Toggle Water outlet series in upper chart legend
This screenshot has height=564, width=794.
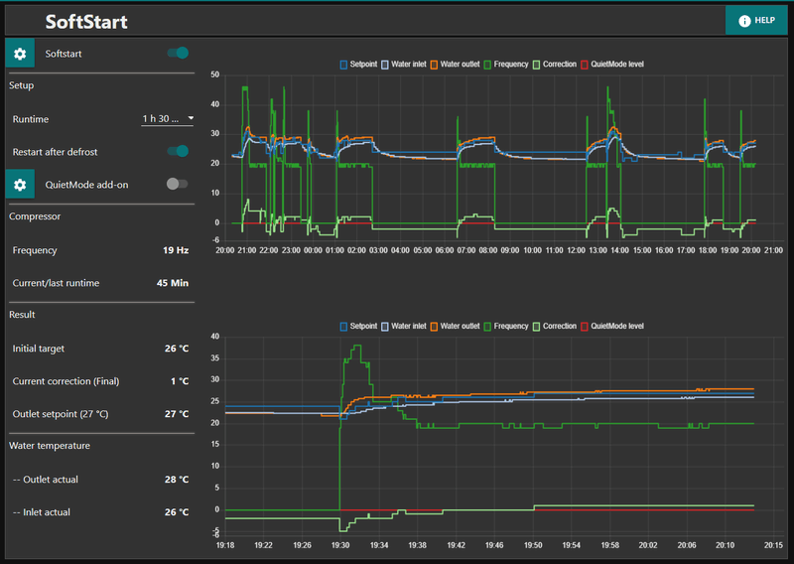[455, 65]
